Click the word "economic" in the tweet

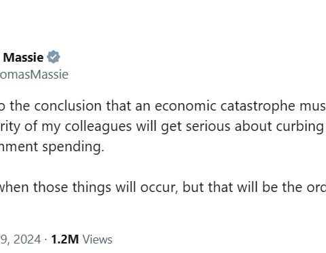(x=185, y=106)
